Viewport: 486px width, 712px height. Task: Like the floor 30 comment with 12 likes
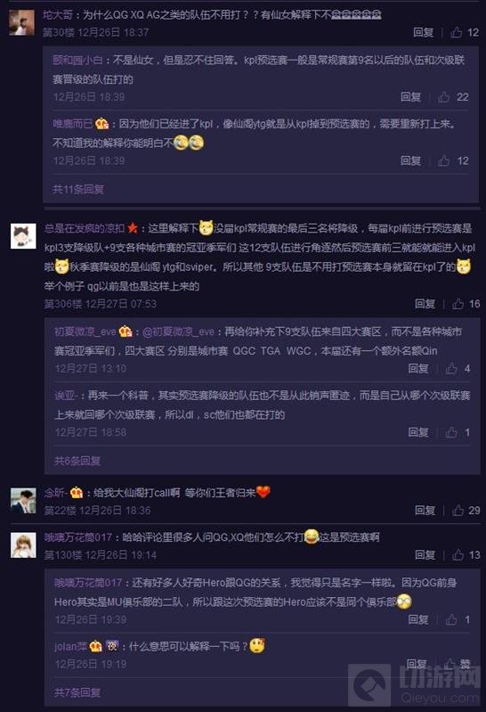[x=457, y=32]
